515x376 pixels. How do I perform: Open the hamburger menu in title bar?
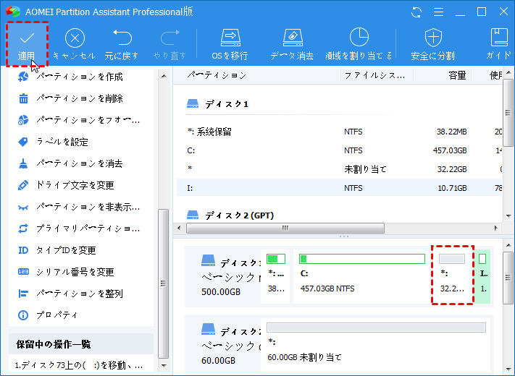tap(438, 12)
